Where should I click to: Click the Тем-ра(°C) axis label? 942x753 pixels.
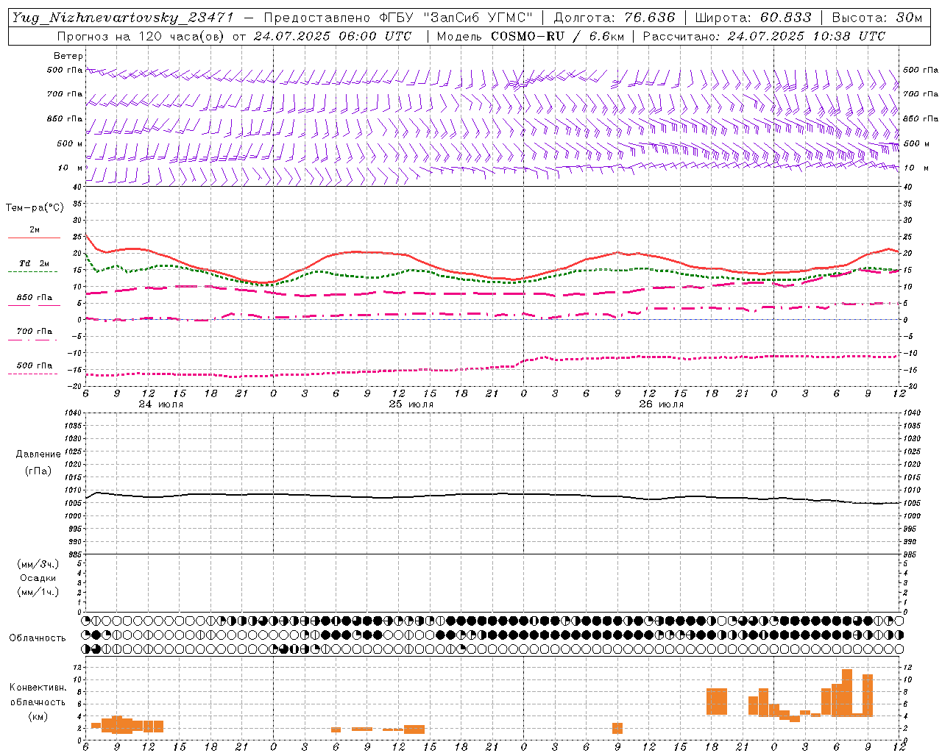coord(35,208)
